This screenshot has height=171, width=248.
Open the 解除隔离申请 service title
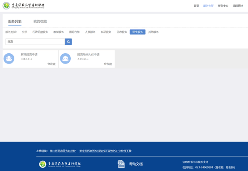29,55
